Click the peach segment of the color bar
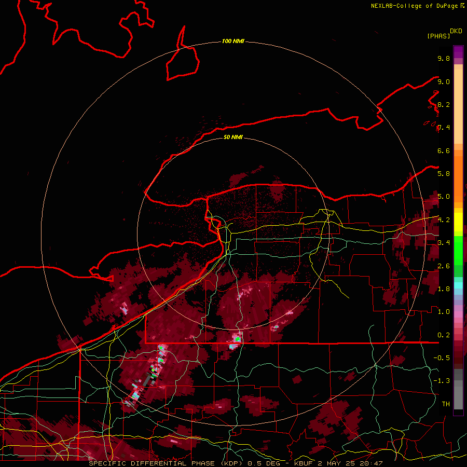467x467 pixels. (x=458, y=106)
